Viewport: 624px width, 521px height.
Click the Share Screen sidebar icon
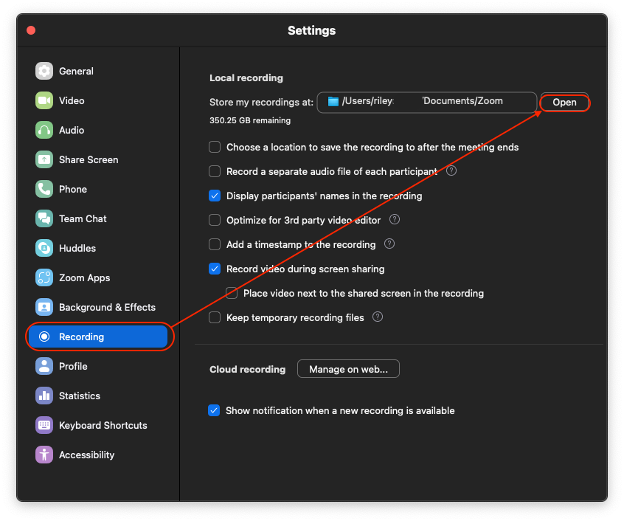44,159
